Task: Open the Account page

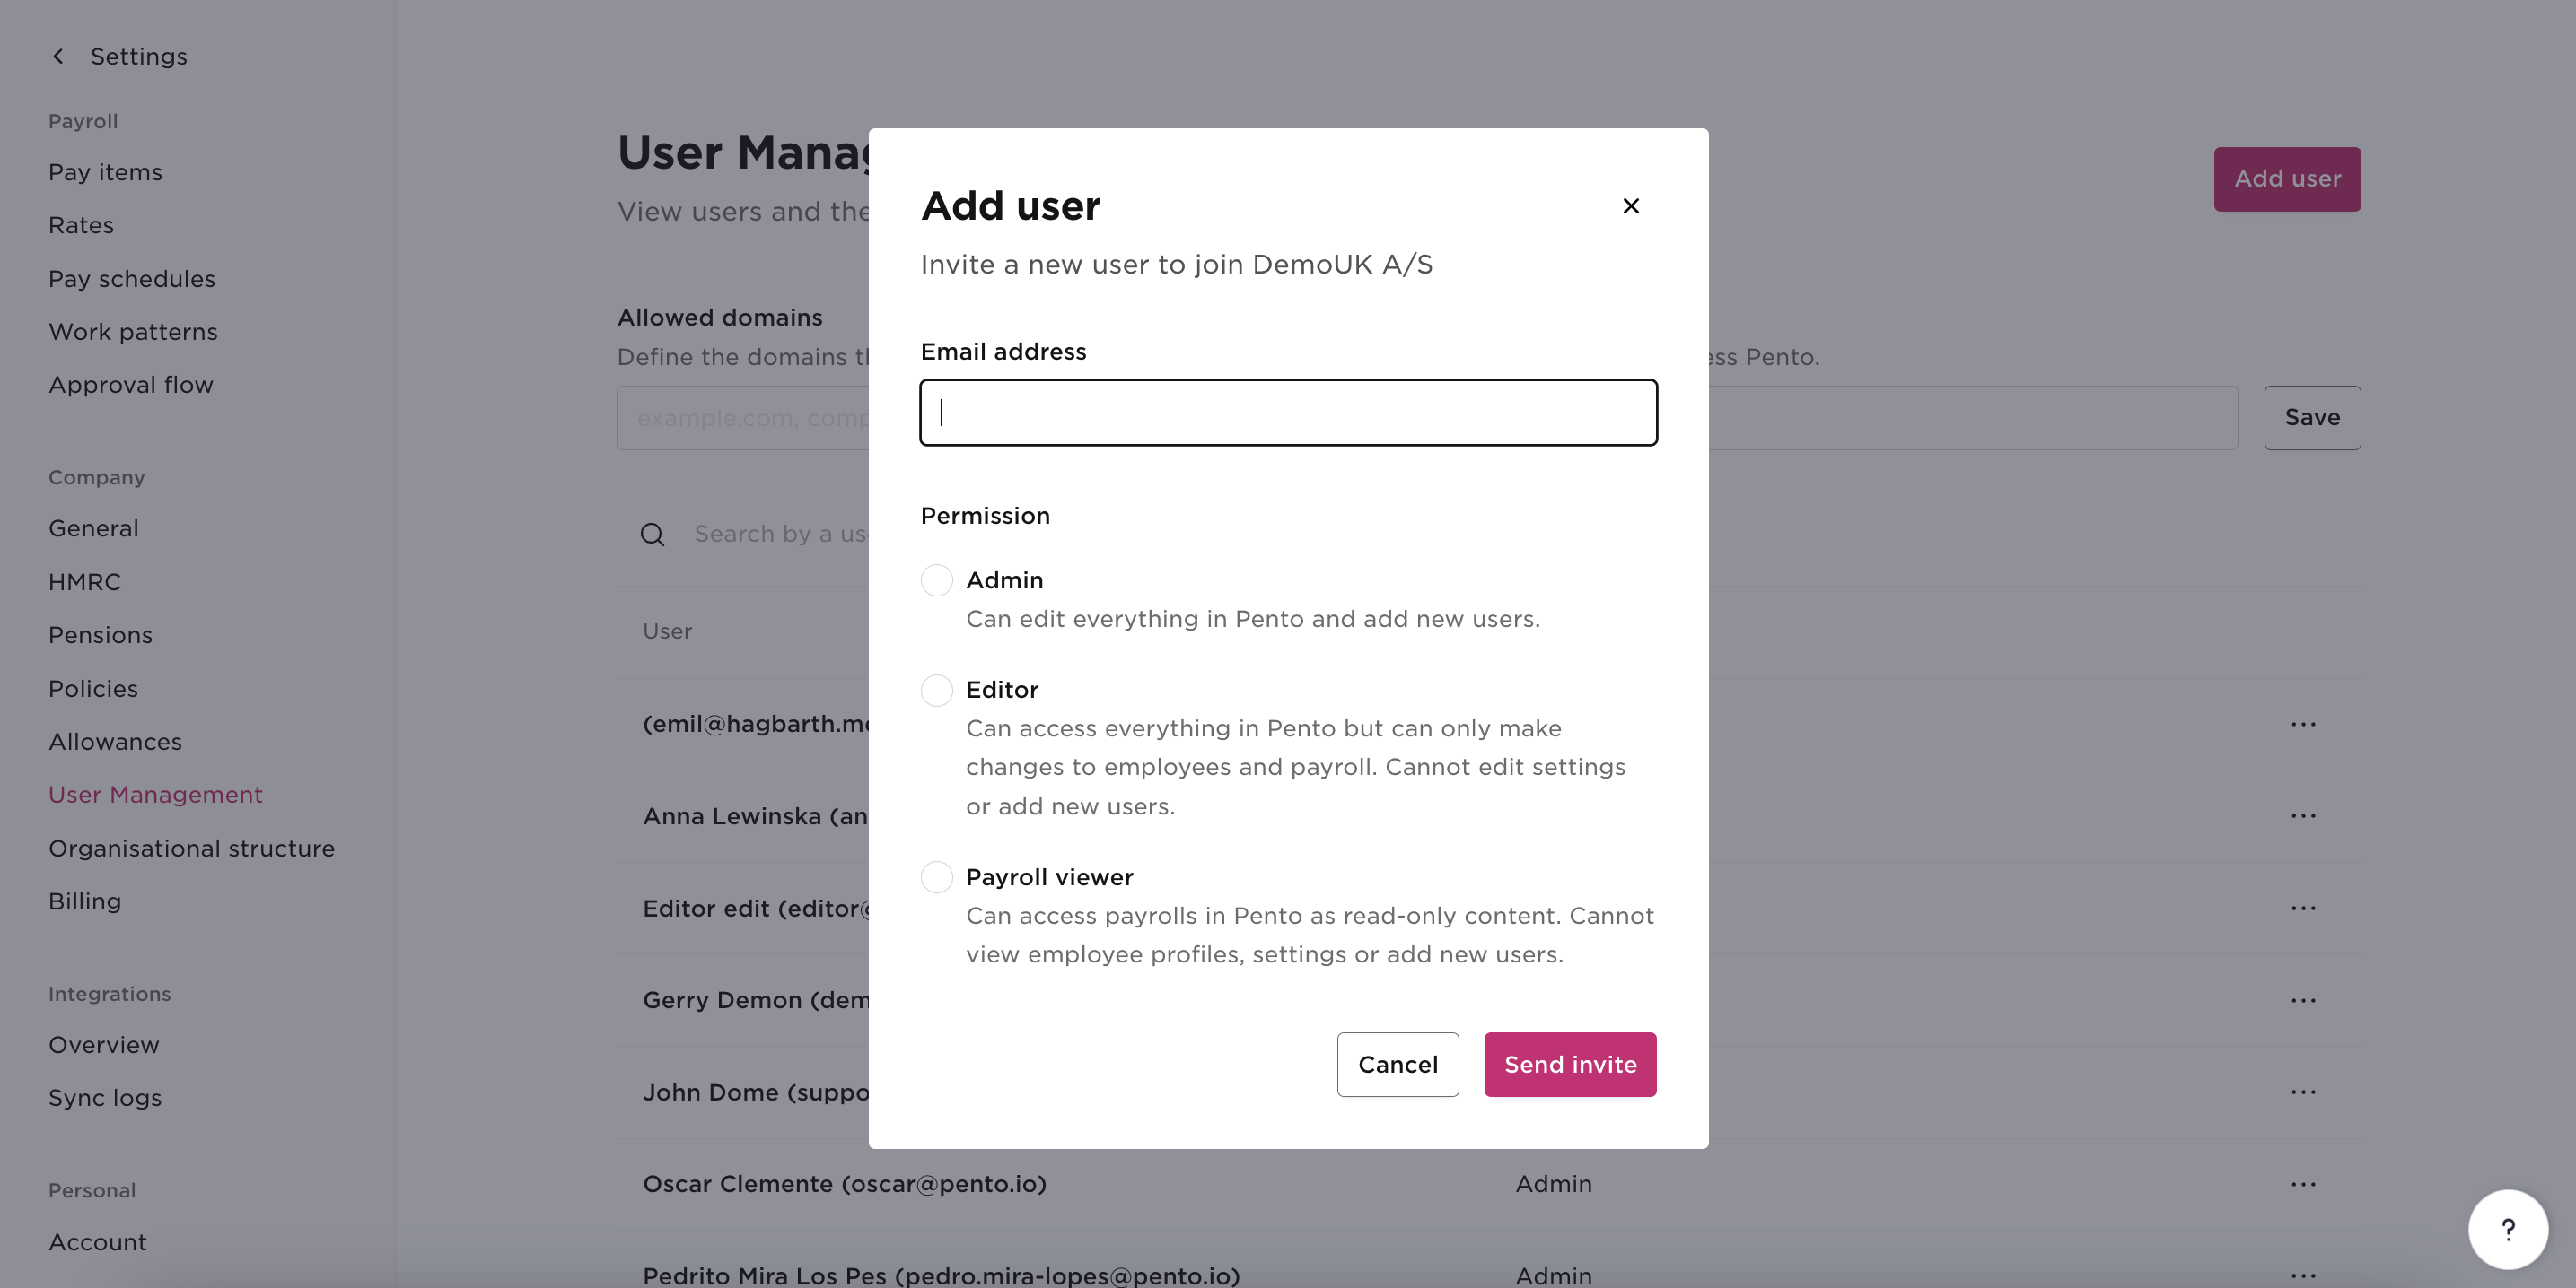Action: point(97,1242)
